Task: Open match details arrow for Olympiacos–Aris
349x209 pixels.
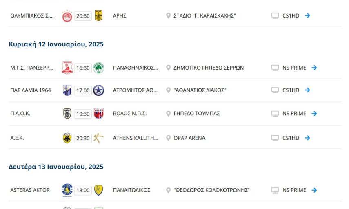Action: [x=307, y=16]
